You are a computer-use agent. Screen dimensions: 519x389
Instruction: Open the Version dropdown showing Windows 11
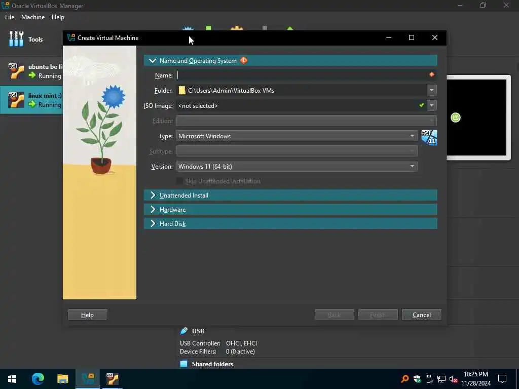296,166
